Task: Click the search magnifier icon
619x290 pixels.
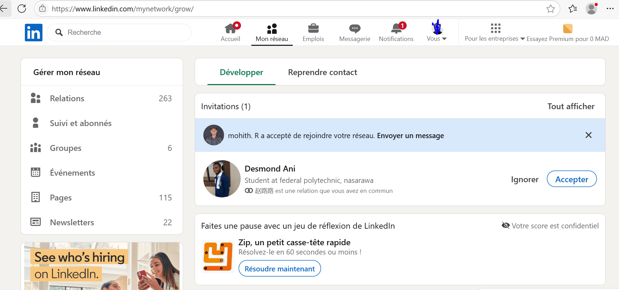Action: pos(59,32)
